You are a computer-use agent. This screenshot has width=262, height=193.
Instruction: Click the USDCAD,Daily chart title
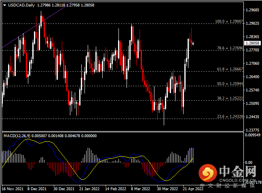(21, 5)
